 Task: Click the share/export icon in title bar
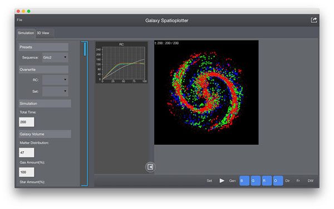(x=314, y=20)
